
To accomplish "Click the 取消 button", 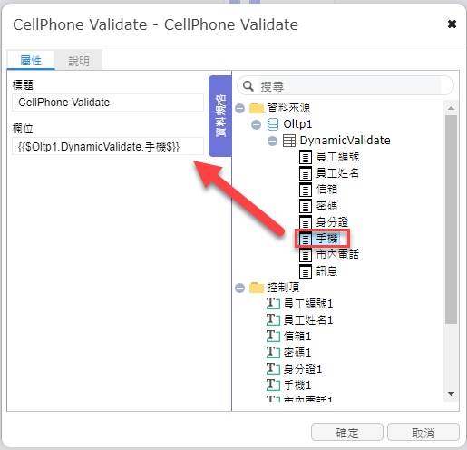I will [423, 433].
